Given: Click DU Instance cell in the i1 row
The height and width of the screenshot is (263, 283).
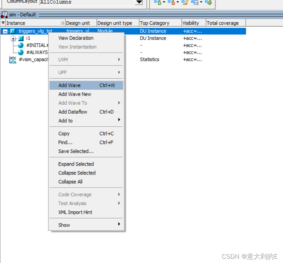Looking at the screenshot, I should tap(153, 38).
